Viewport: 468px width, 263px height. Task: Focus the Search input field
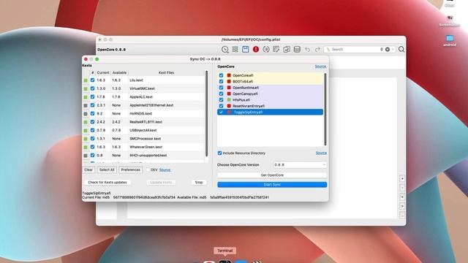point(355,49)
